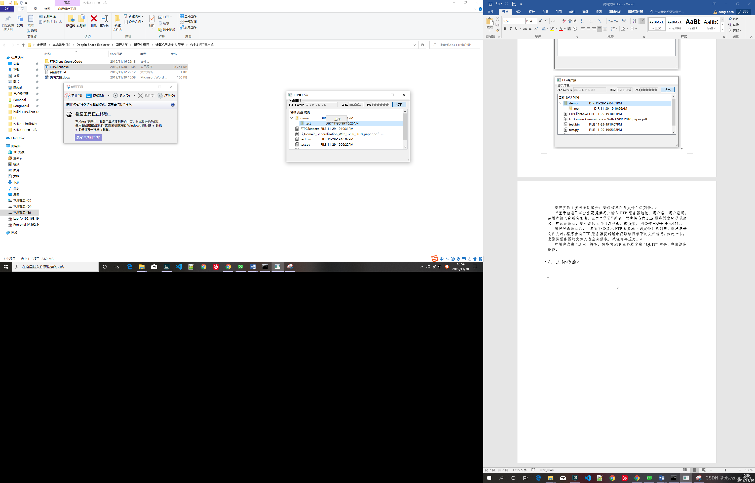Viewport: 755px width, 483px height.
Task: Toggle character shading (gray A) in Word
Action: (569, 28)
